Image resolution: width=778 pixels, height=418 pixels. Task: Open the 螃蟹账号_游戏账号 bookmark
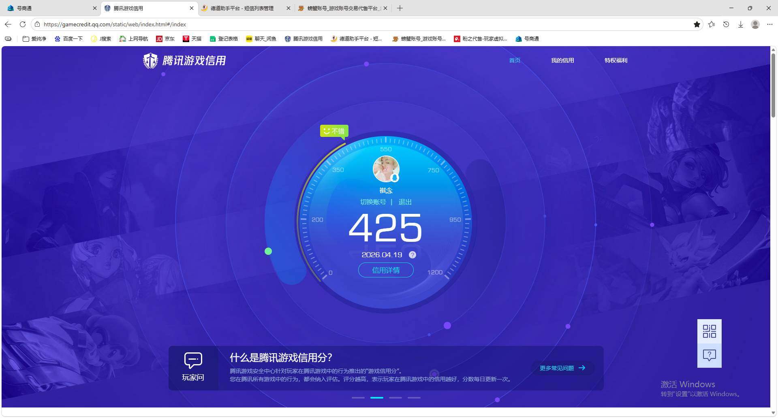point(419,39)
